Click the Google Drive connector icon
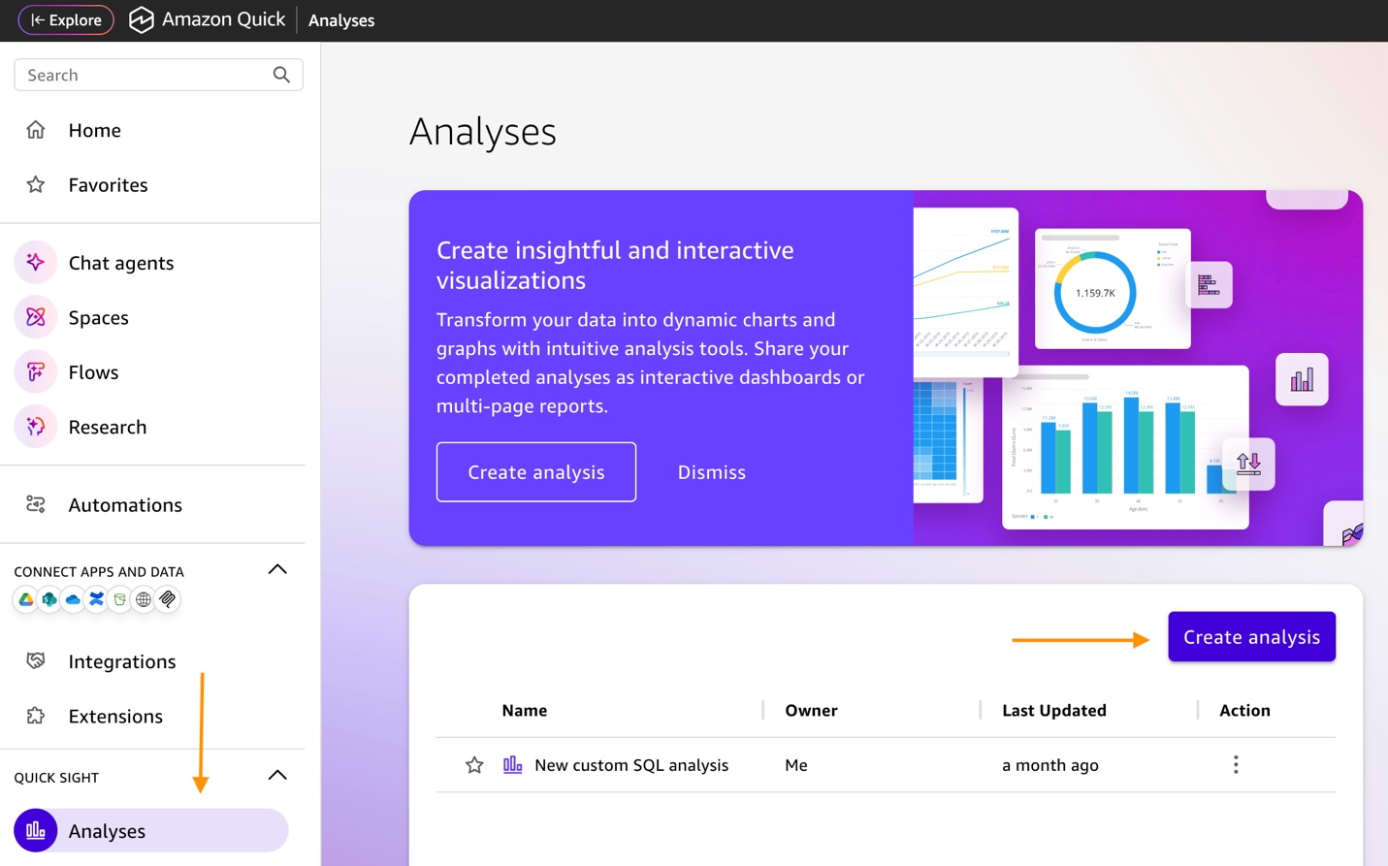 [25, 599]
